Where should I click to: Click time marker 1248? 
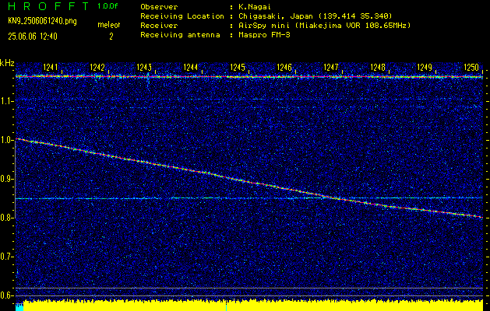(x=378, y=67)
